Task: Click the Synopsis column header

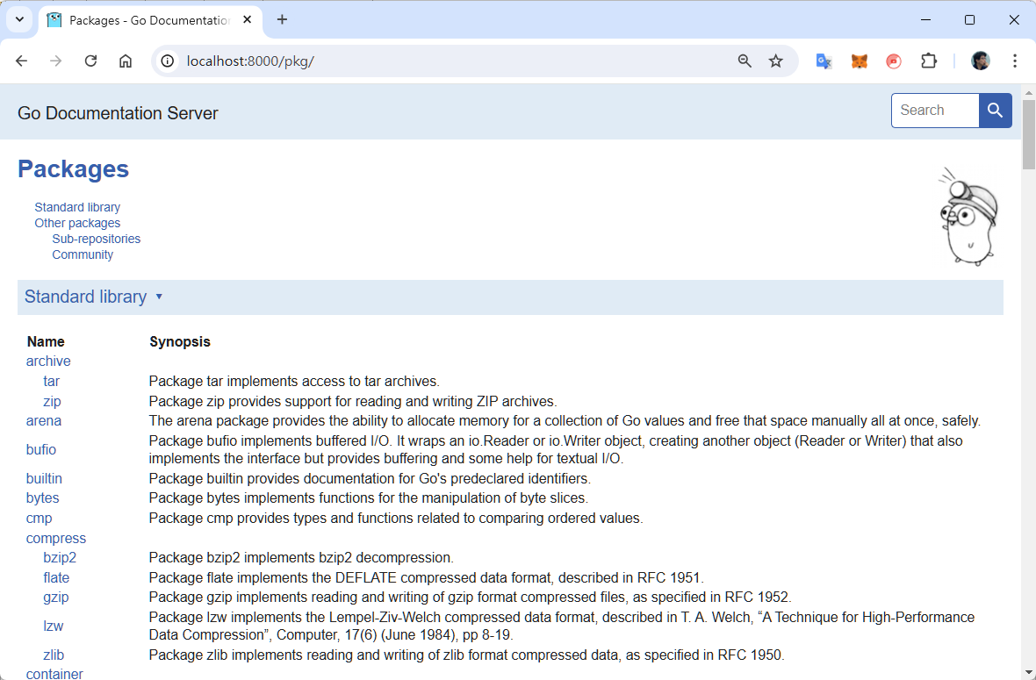Action: click(x=180, y=342)
